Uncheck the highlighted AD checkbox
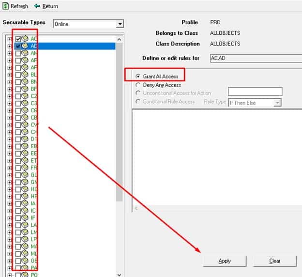 coord(18,46)
